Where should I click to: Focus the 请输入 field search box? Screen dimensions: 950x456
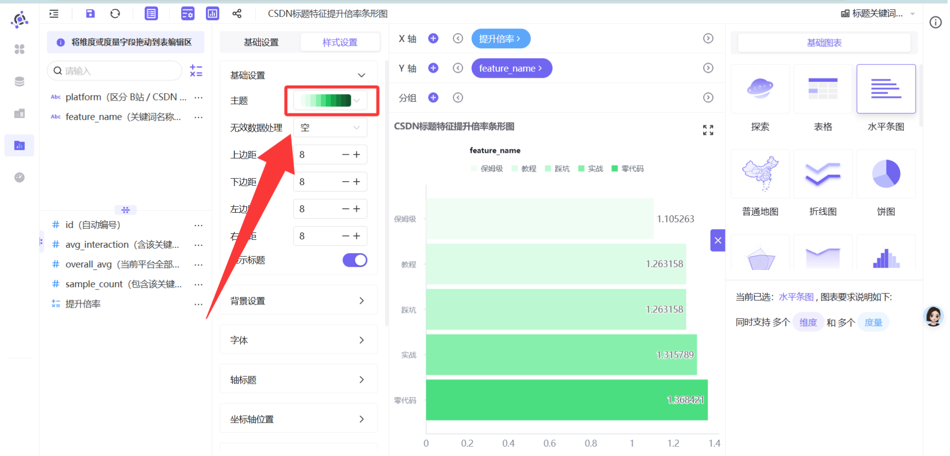pos(115,71)
